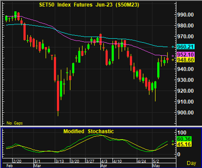Click the magenta 952.10 moving average label
Screen dimensions: 202x168
[185, 55]
